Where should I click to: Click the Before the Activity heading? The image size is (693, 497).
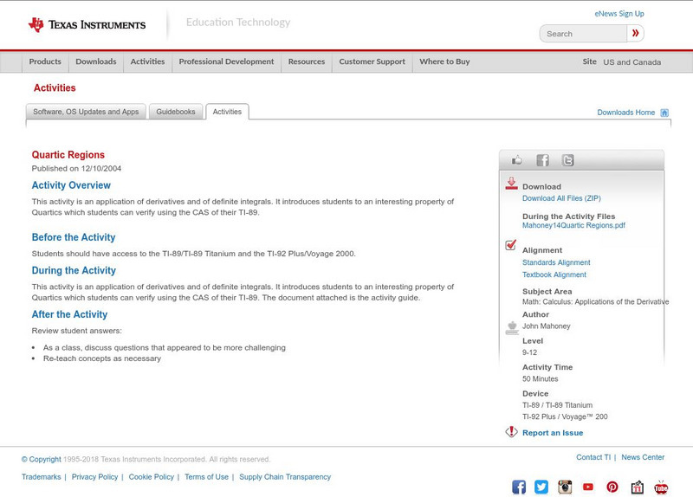[74, 237]
